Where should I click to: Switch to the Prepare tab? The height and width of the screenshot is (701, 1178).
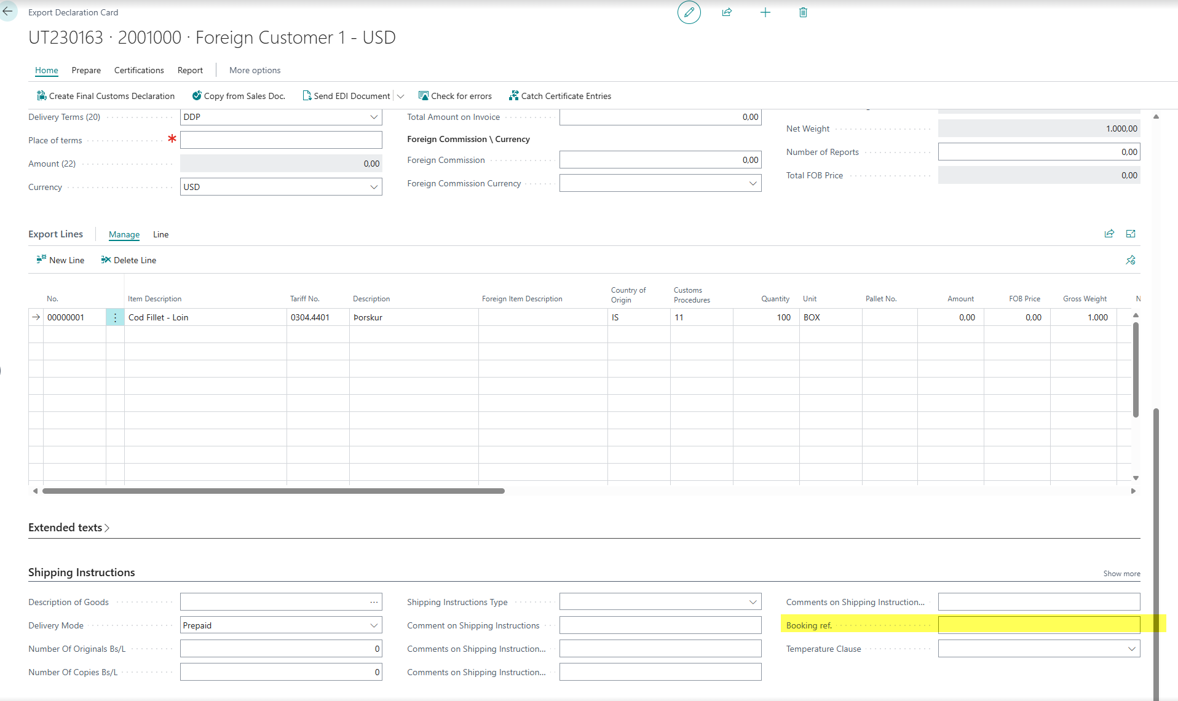coord(86,70)
